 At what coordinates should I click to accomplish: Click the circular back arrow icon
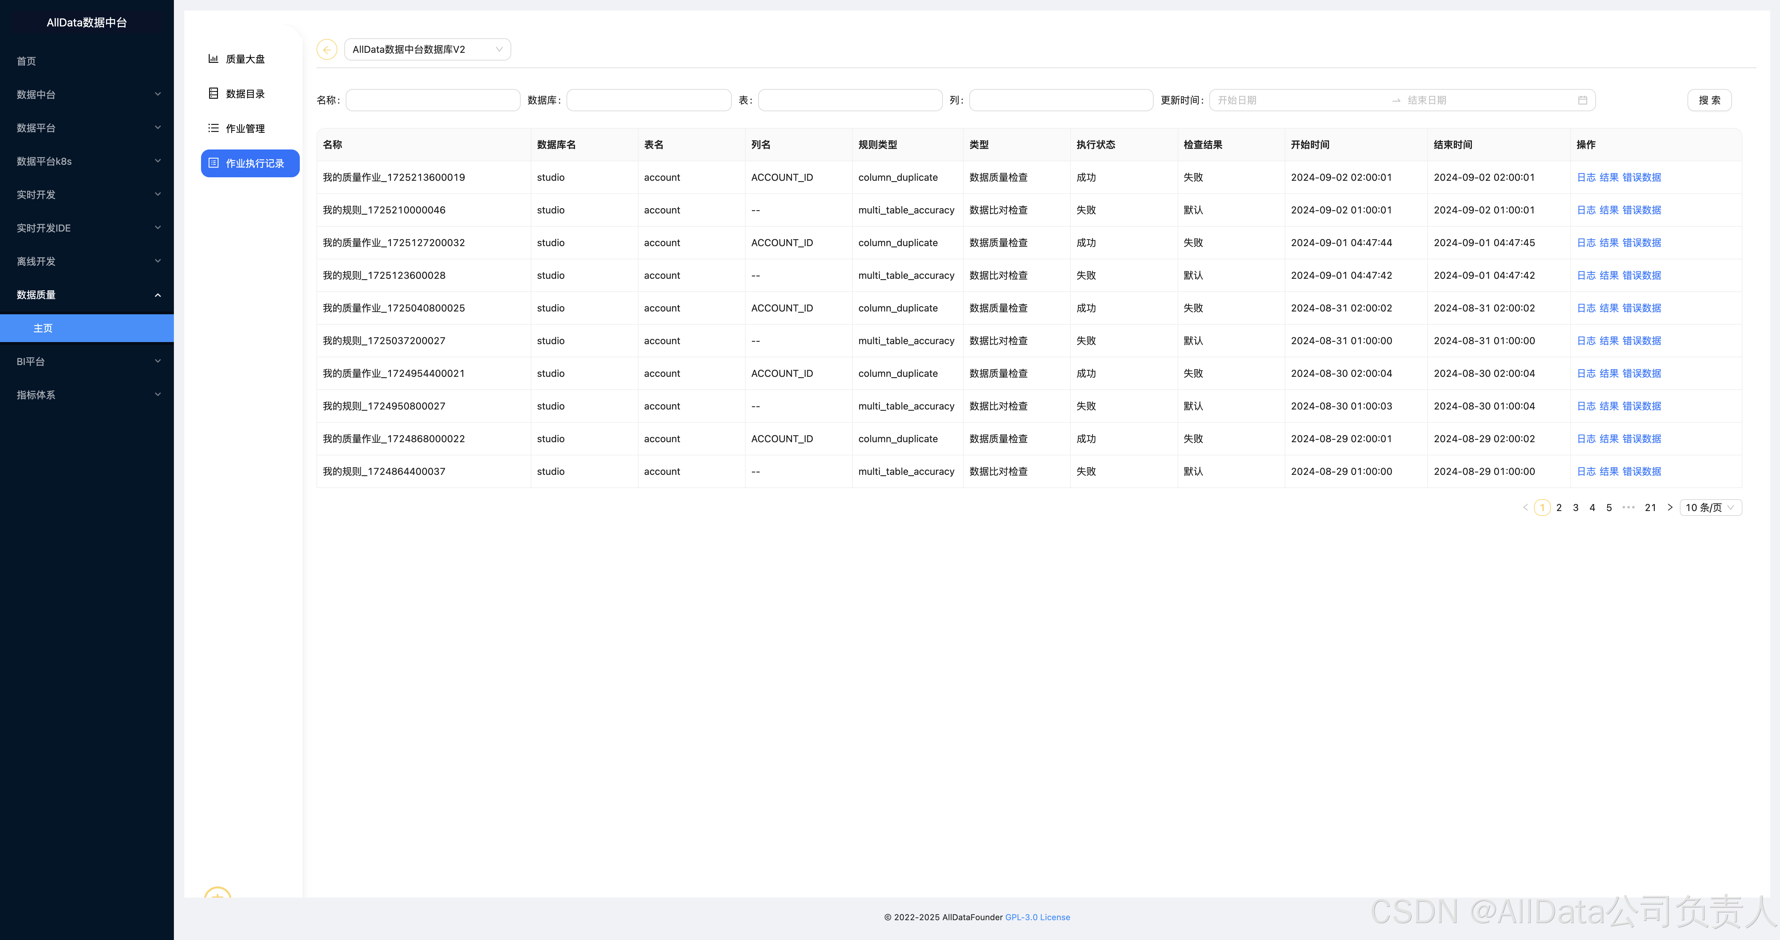[x=326, y=50]
